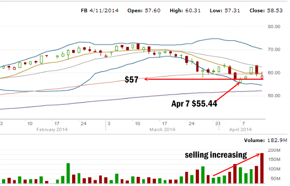Click date tick 31 on the time axis
Viewport: 290px width, 186px height.
point(218,123)
